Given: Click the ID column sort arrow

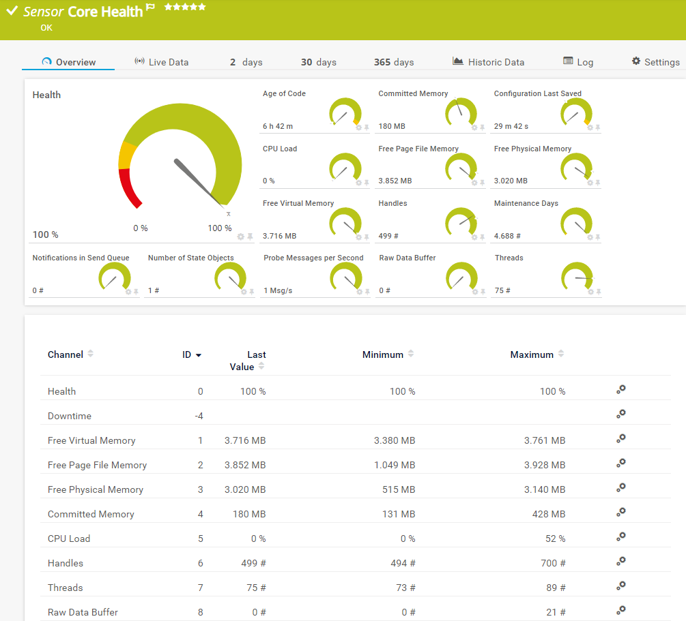Looking at the screenshot, I should coord(199,355).
